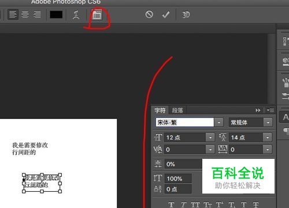Toggle Subscript style

pos(232,205)
